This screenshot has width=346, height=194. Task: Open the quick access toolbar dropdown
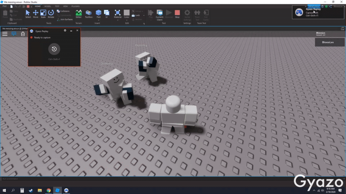click(31, 7)
